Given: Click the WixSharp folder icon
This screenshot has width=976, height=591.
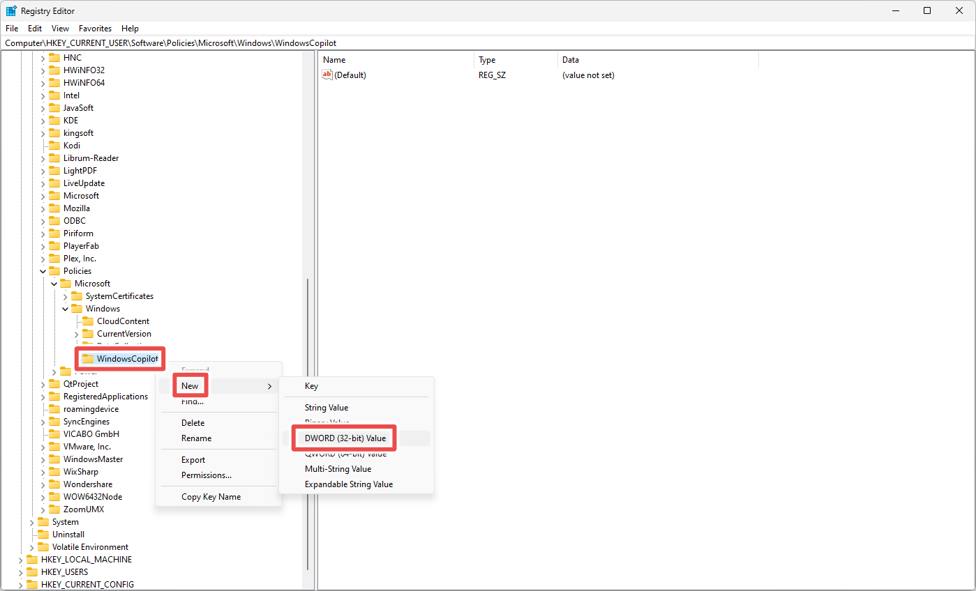Looking at the screenshot, I should point(54,472).
